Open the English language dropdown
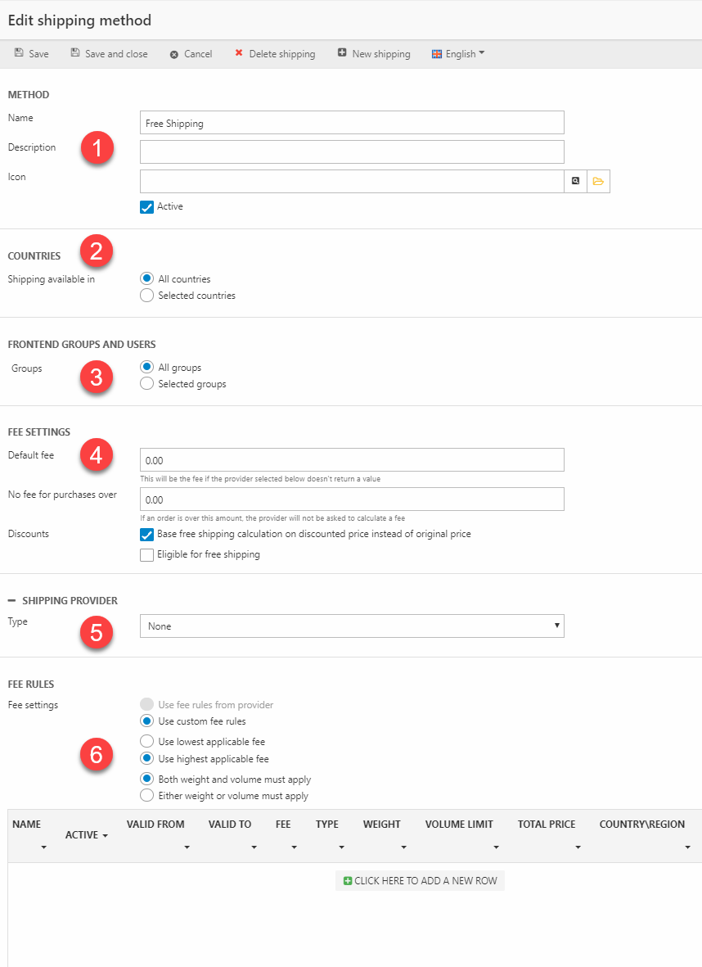The image size is (702, 967). tap(458, 54)
